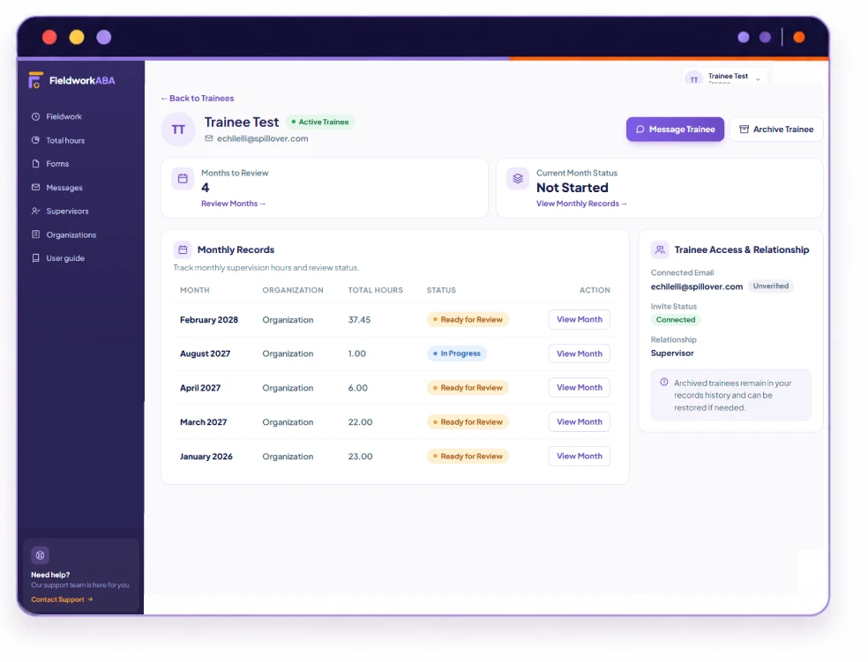Click the Months to Review calendar icon

click(183, 179)
